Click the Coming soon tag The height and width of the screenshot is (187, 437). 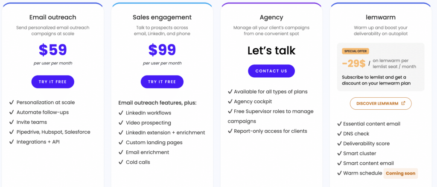point(400,173)
